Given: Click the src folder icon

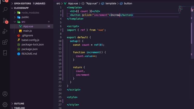Looking at the screenshot, I should pyautogui.click(x=19, y=22).
